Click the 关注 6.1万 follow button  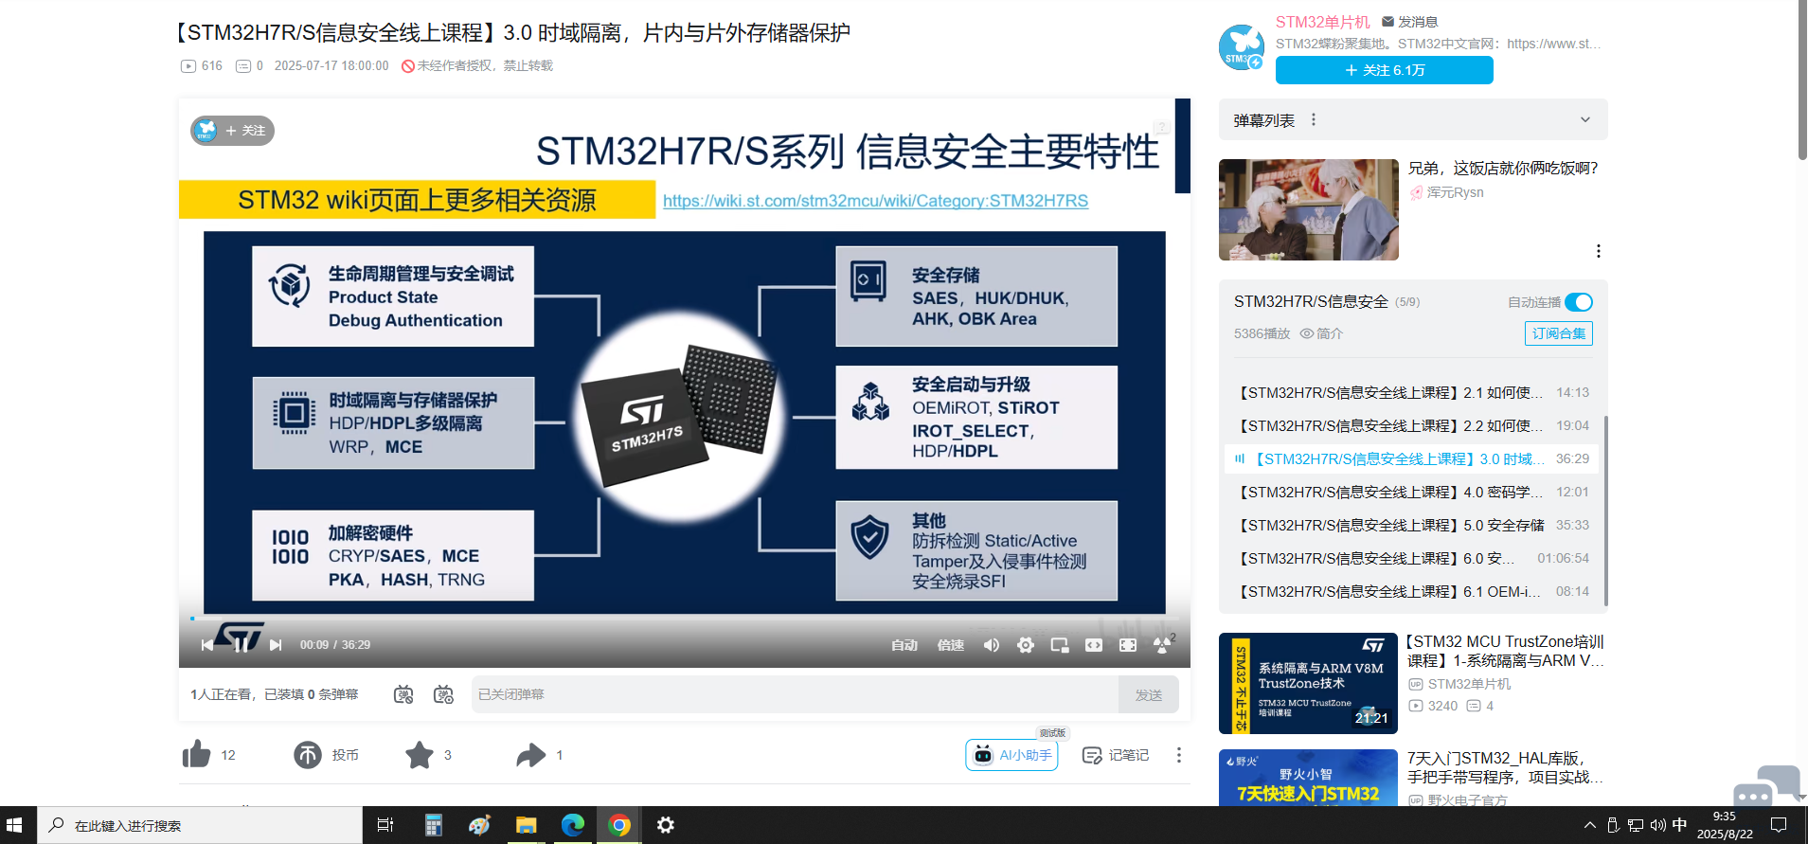tap(1385, 70)
